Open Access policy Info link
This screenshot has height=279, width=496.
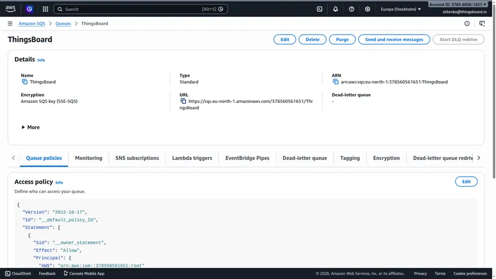tap(59, 182)
